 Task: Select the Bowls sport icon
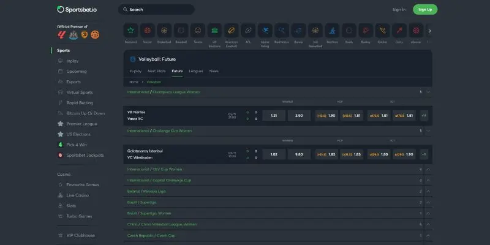[349, 30]
